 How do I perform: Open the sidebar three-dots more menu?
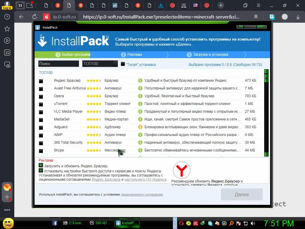[x=7, y=210]
